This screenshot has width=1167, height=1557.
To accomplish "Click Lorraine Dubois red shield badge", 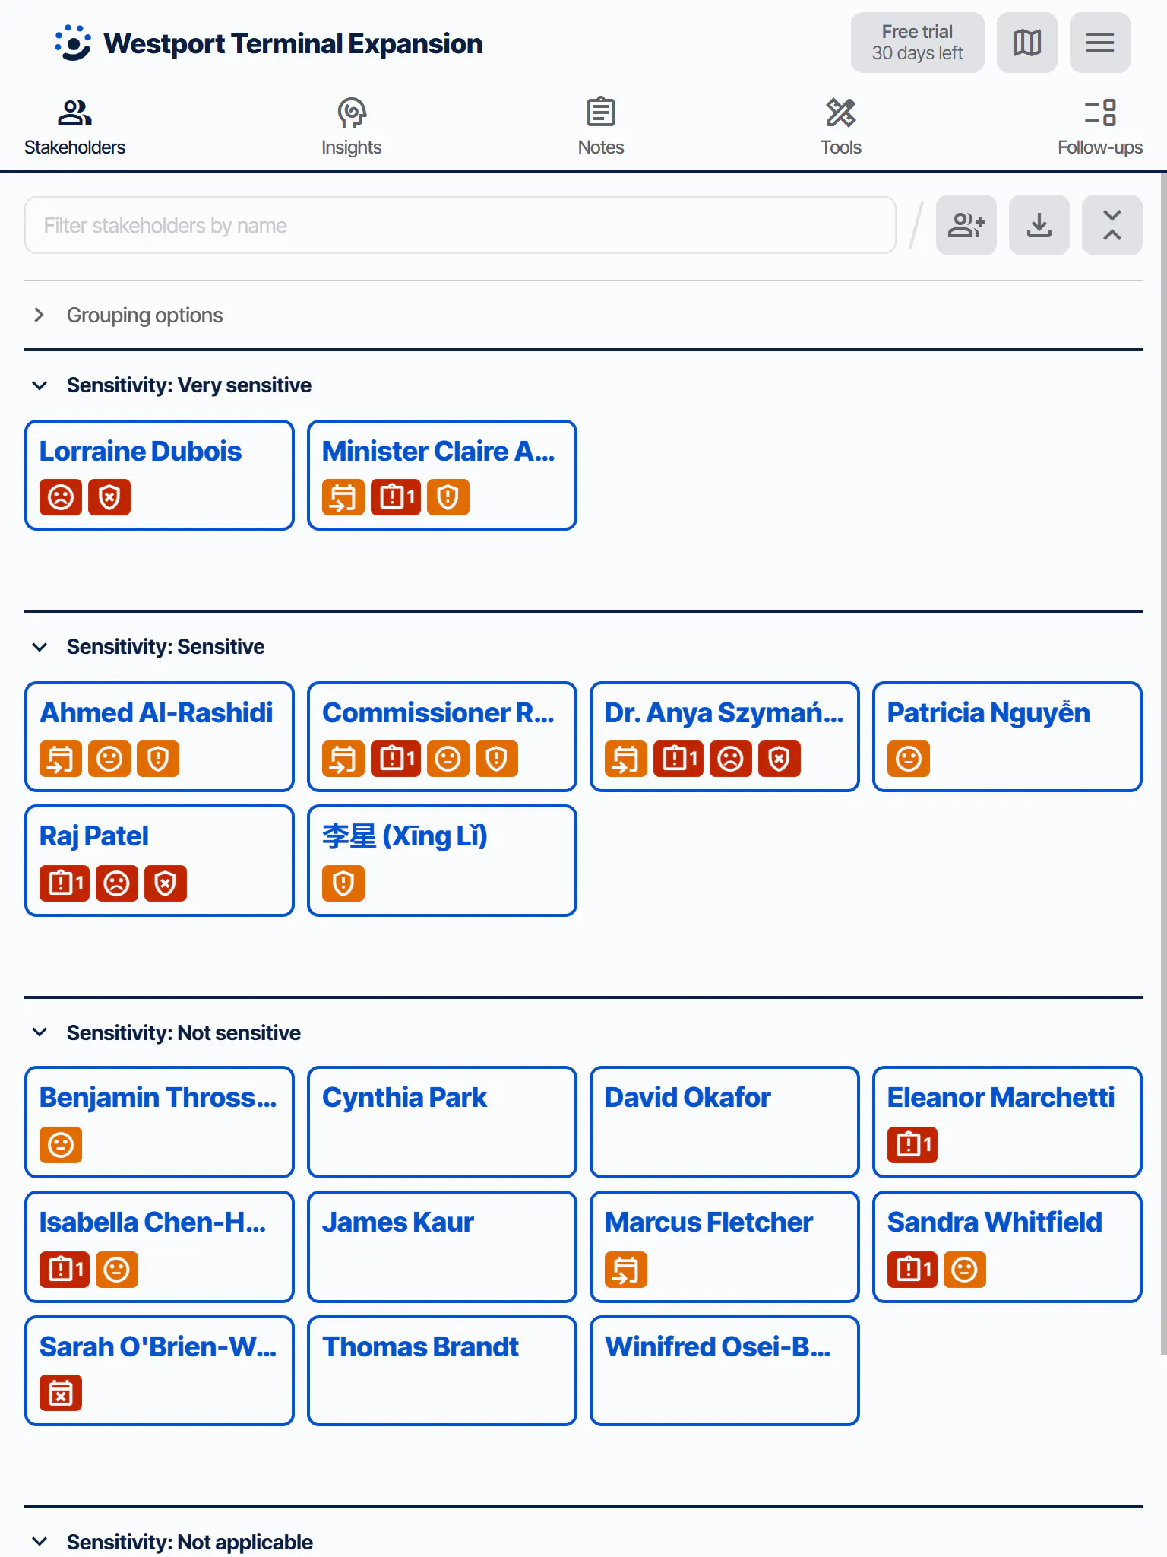I will [x=109, y=497].
